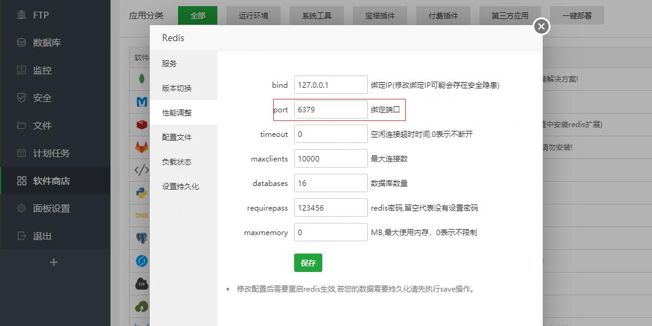
Task: Click the 空闲连接超时时间 description text
Action: [x=422, y=134]
